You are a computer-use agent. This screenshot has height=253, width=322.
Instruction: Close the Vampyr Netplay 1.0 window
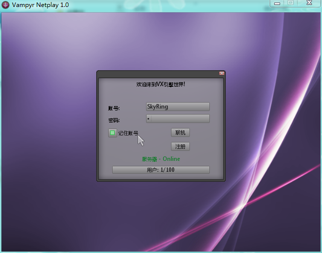(x=309, y=3)
